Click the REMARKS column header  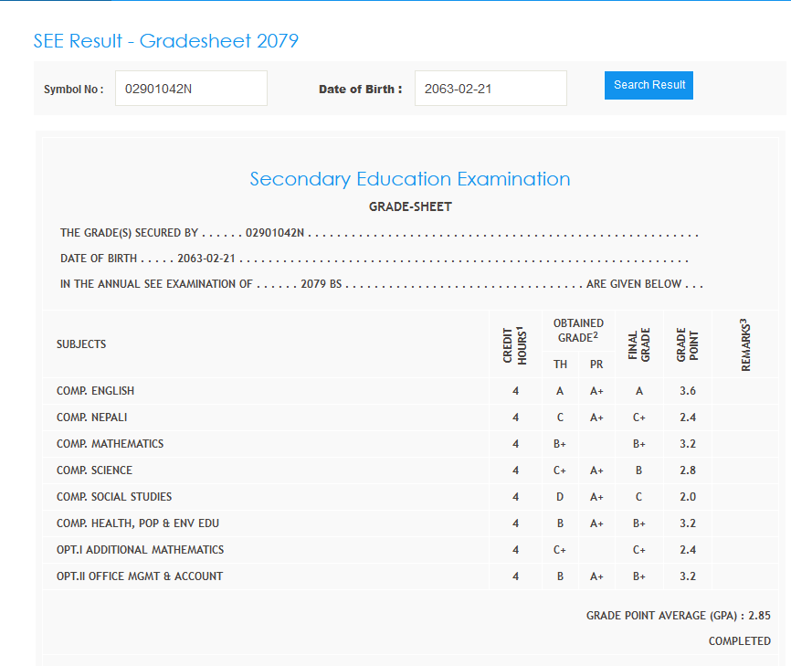[745, 345]
